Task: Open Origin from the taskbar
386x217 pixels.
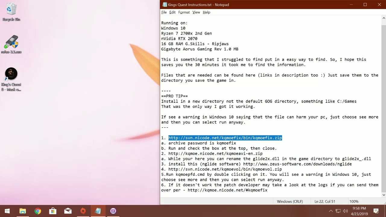Action: [x=83, y=211]
